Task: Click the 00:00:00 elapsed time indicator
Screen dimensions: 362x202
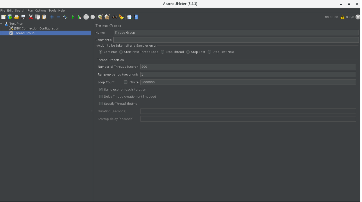Action: (x=331, y=17)
